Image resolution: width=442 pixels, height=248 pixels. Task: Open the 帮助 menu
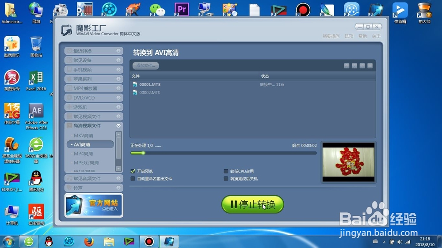tap(362, 36)
